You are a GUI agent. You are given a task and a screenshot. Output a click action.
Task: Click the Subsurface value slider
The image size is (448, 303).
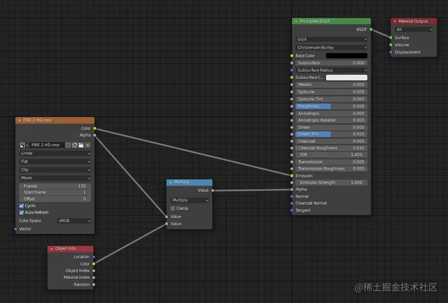click(331, 63)
